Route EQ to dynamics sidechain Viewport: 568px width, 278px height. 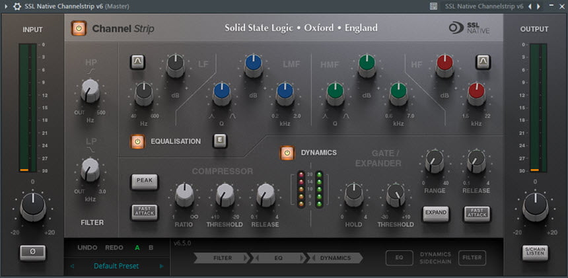click(x=399, y=258)
